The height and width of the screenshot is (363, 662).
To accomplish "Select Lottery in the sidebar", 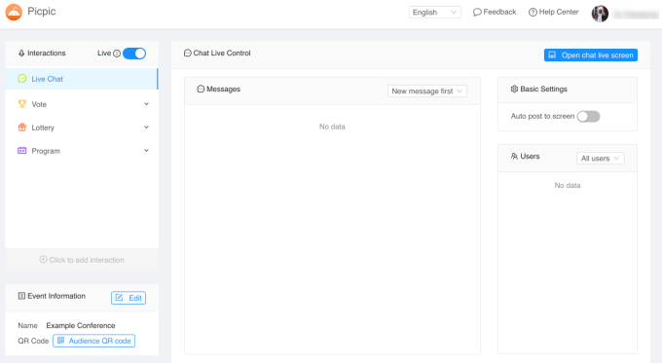I will point(82,127).
